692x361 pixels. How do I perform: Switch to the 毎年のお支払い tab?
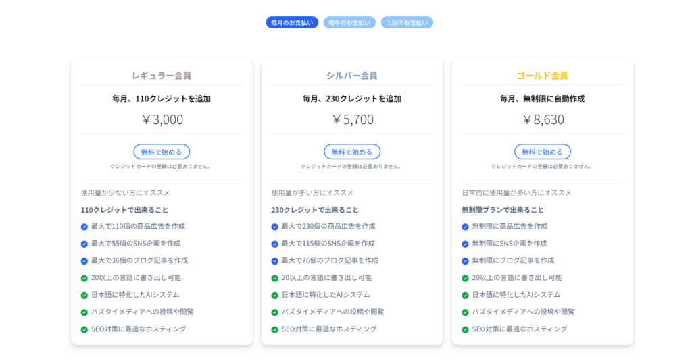click(x=349, y=22)
